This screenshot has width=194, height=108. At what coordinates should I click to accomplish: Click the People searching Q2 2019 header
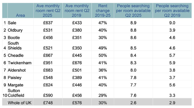click(x=173, y=11)
